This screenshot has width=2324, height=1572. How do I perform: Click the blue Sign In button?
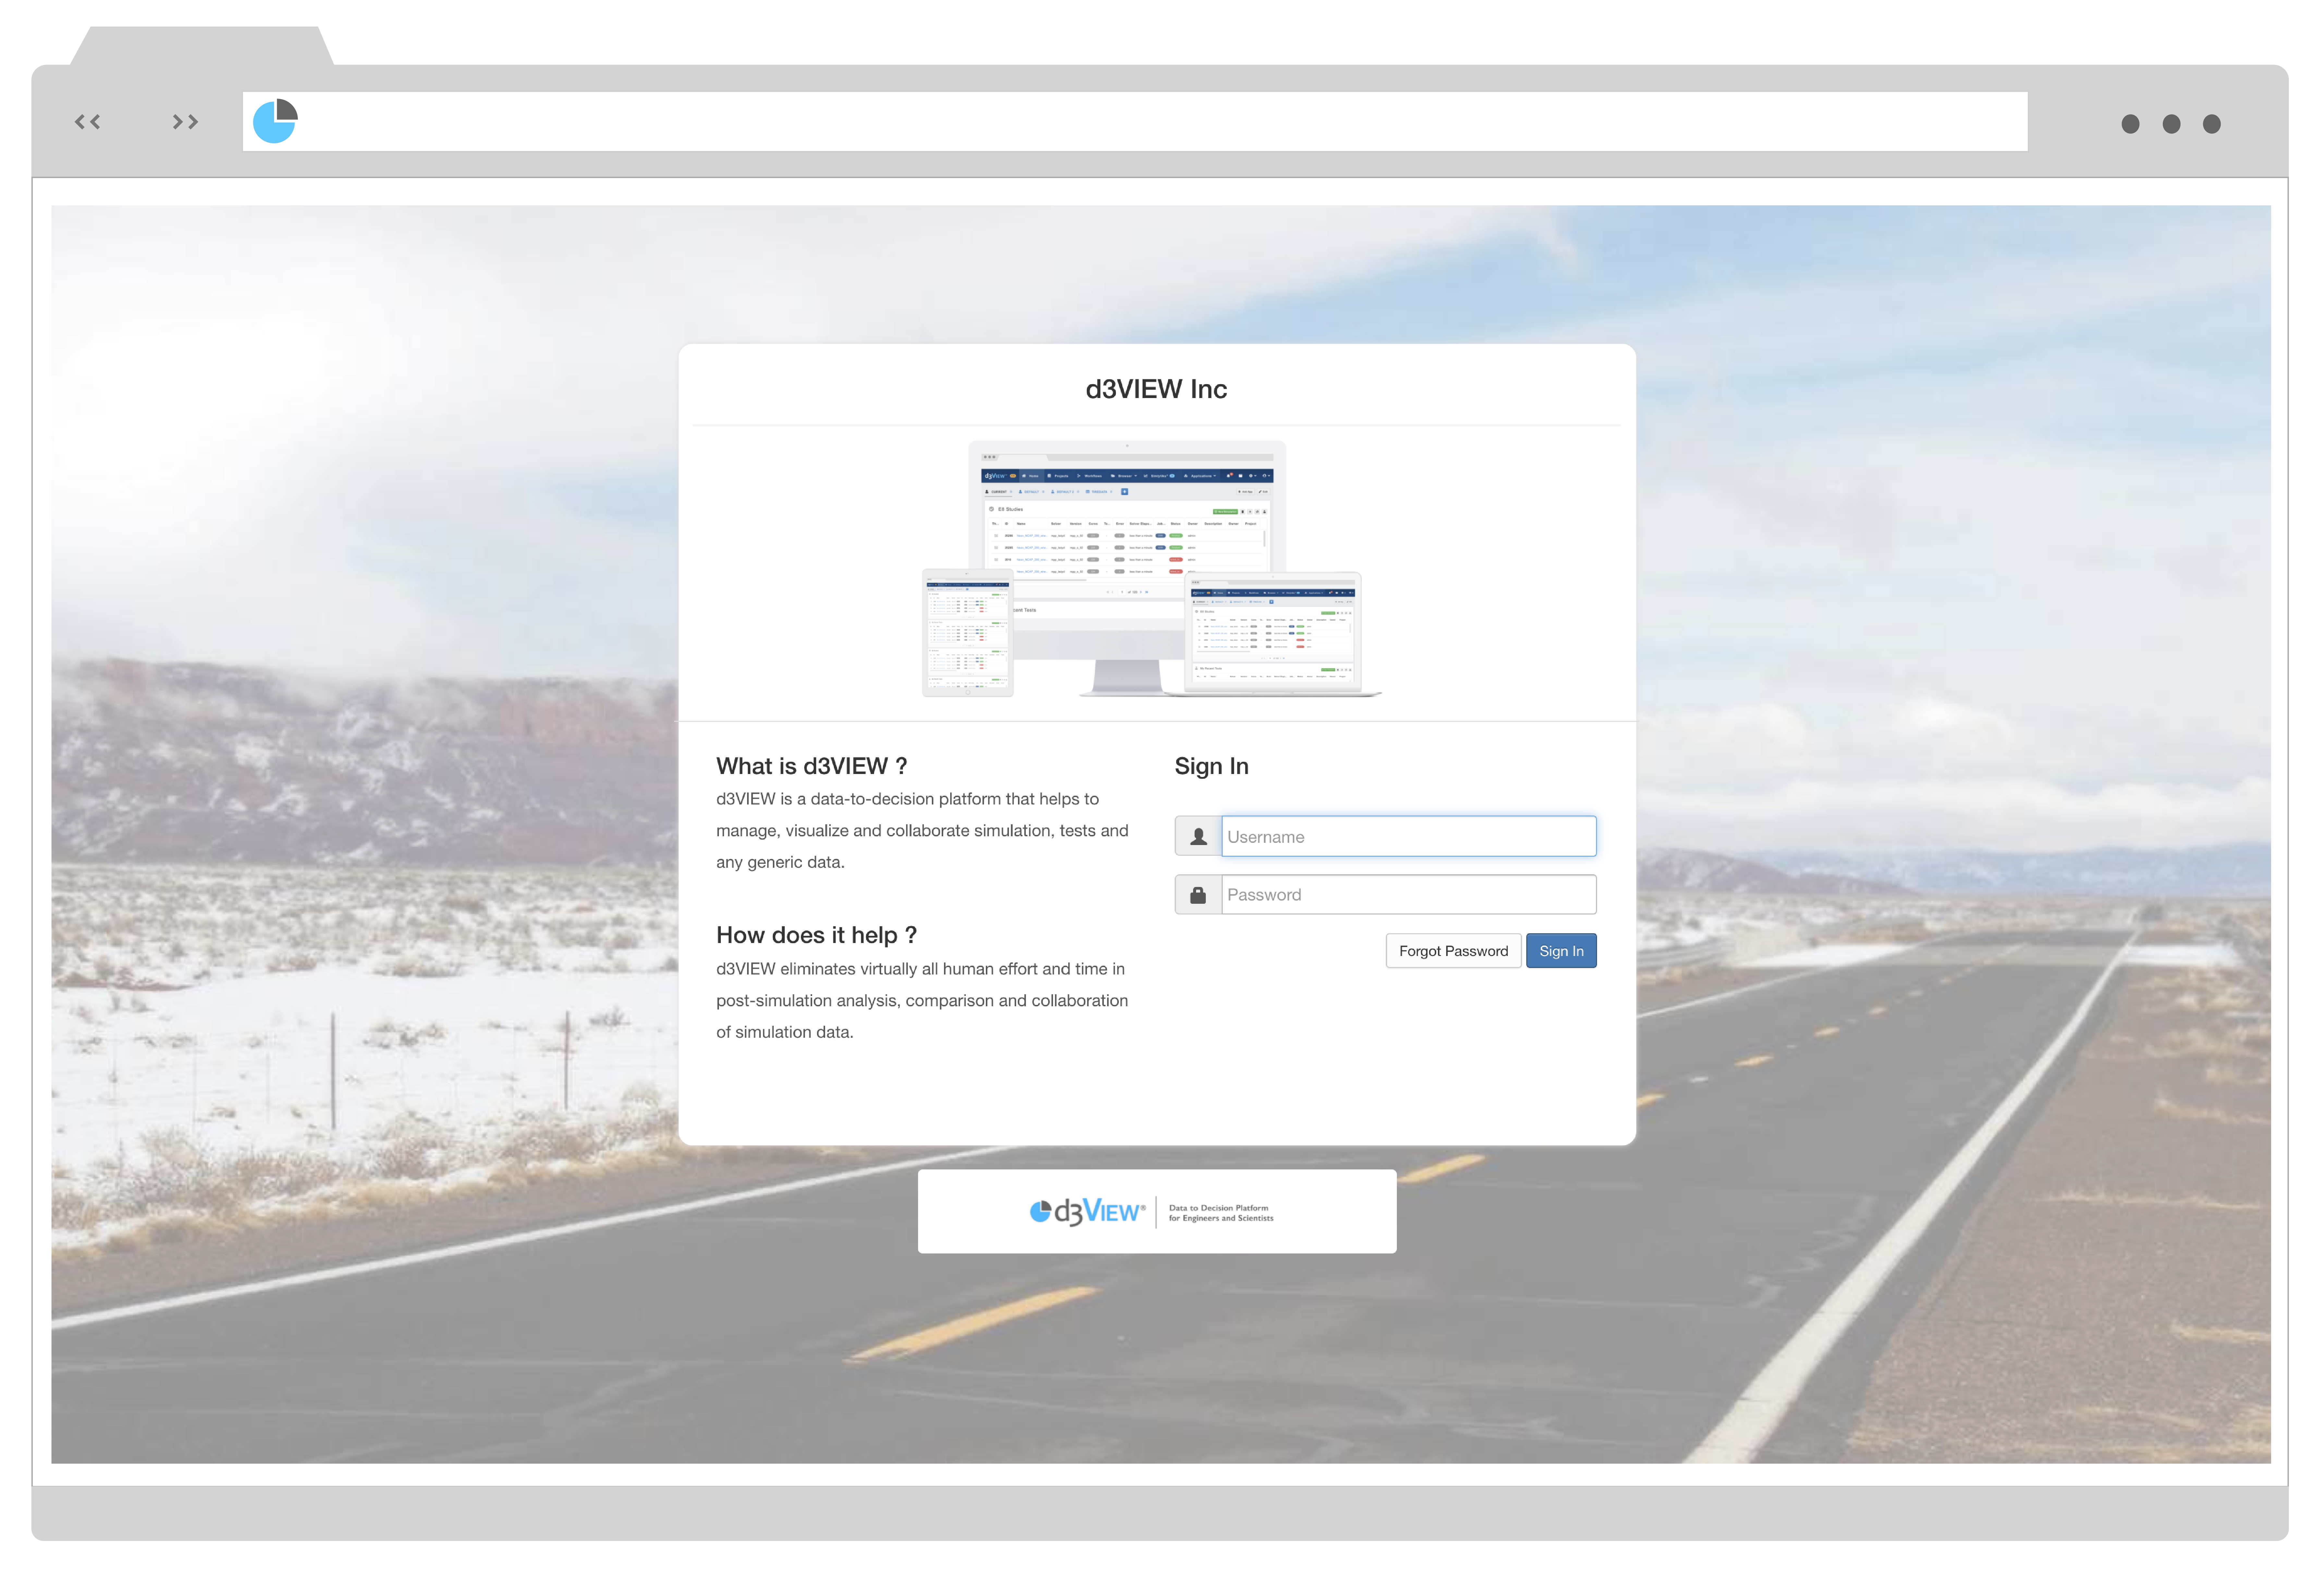[x=1561, y=951]
